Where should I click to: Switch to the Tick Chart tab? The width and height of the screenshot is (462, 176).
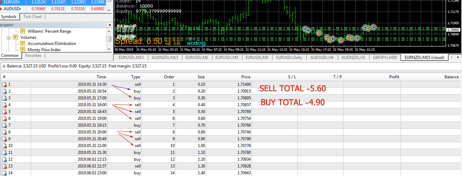click(x=32, y=16)
